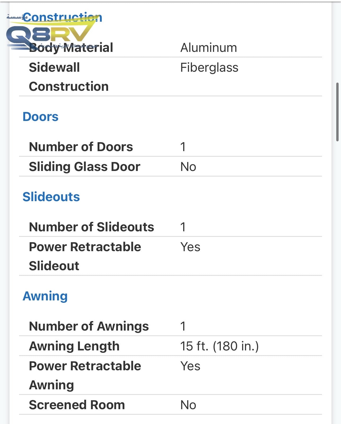
Task: Select the Number of Awnings label
Action: [89, 326]
